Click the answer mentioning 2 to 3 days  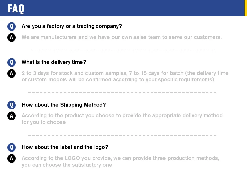tap(125, 77)
